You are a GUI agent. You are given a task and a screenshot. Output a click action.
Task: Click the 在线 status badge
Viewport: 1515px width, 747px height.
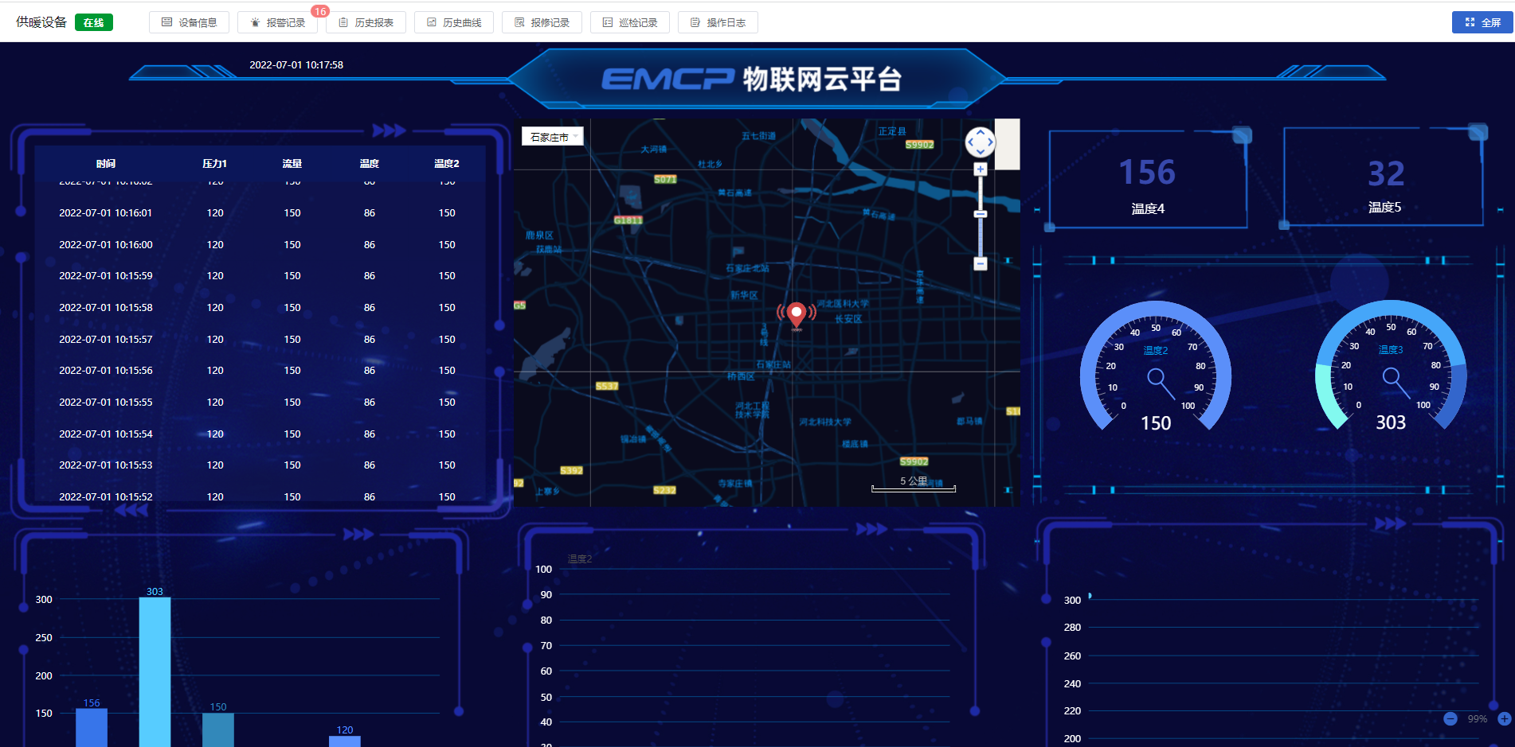click(94, 22)
